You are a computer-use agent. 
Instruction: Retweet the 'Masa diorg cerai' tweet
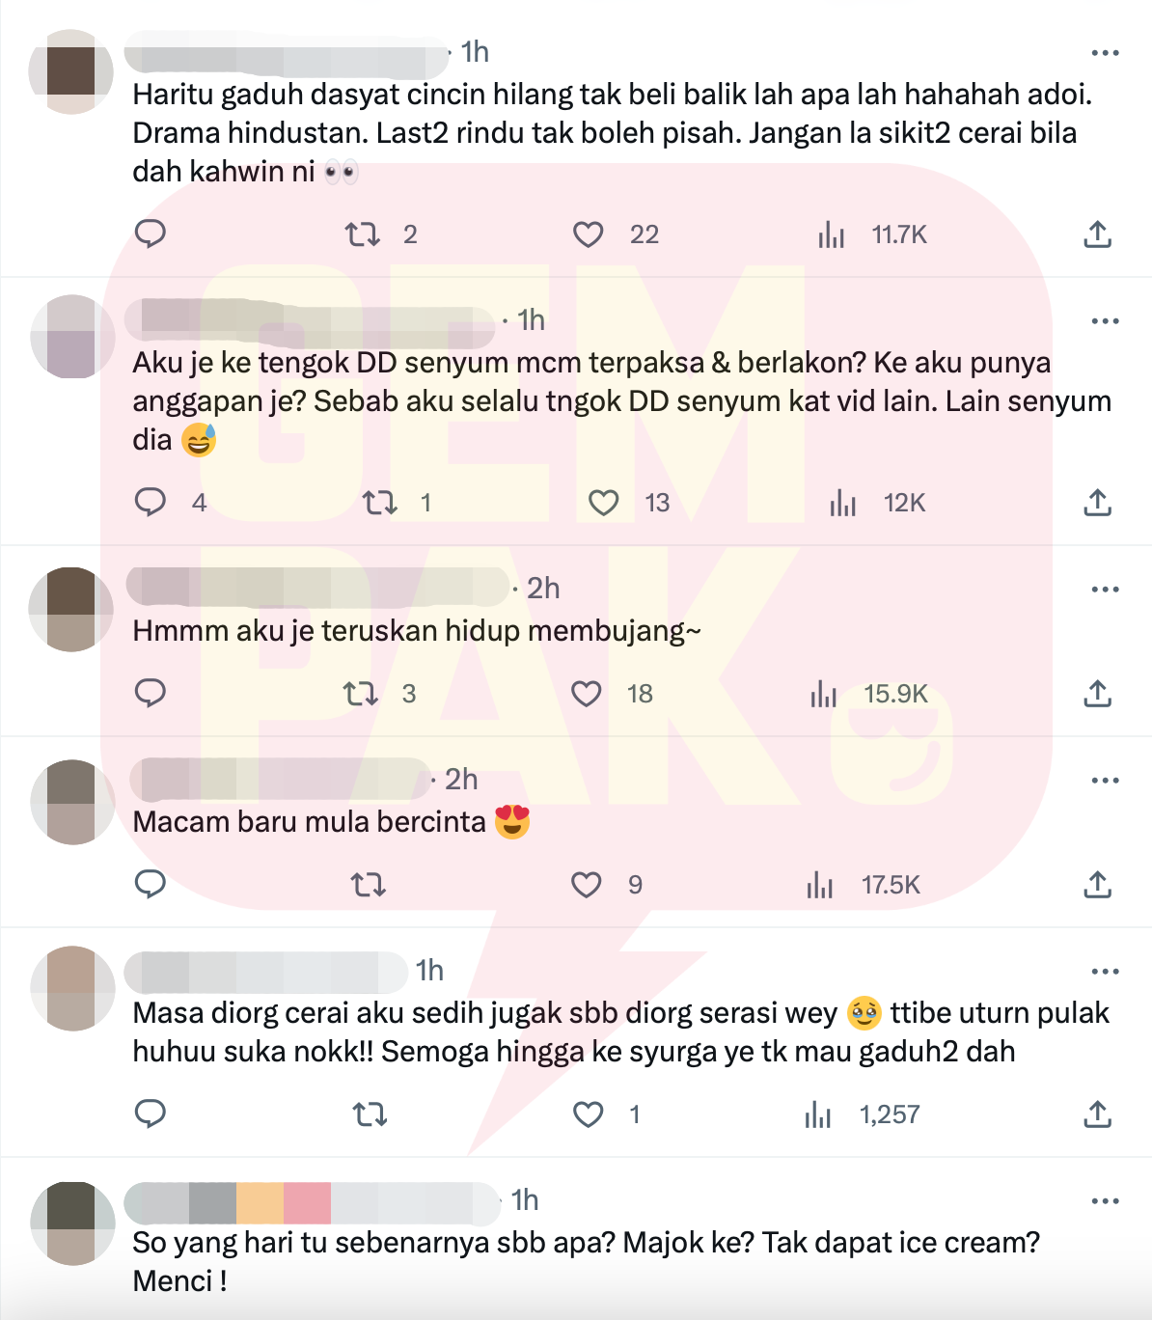[370, 1114]
